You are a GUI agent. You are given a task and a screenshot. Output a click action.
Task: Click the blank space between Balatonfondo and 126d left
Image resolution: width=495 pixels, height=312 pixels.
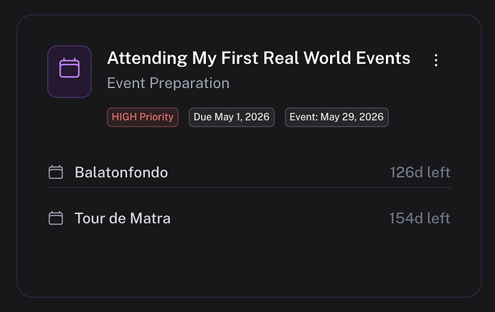click(279, 173)
